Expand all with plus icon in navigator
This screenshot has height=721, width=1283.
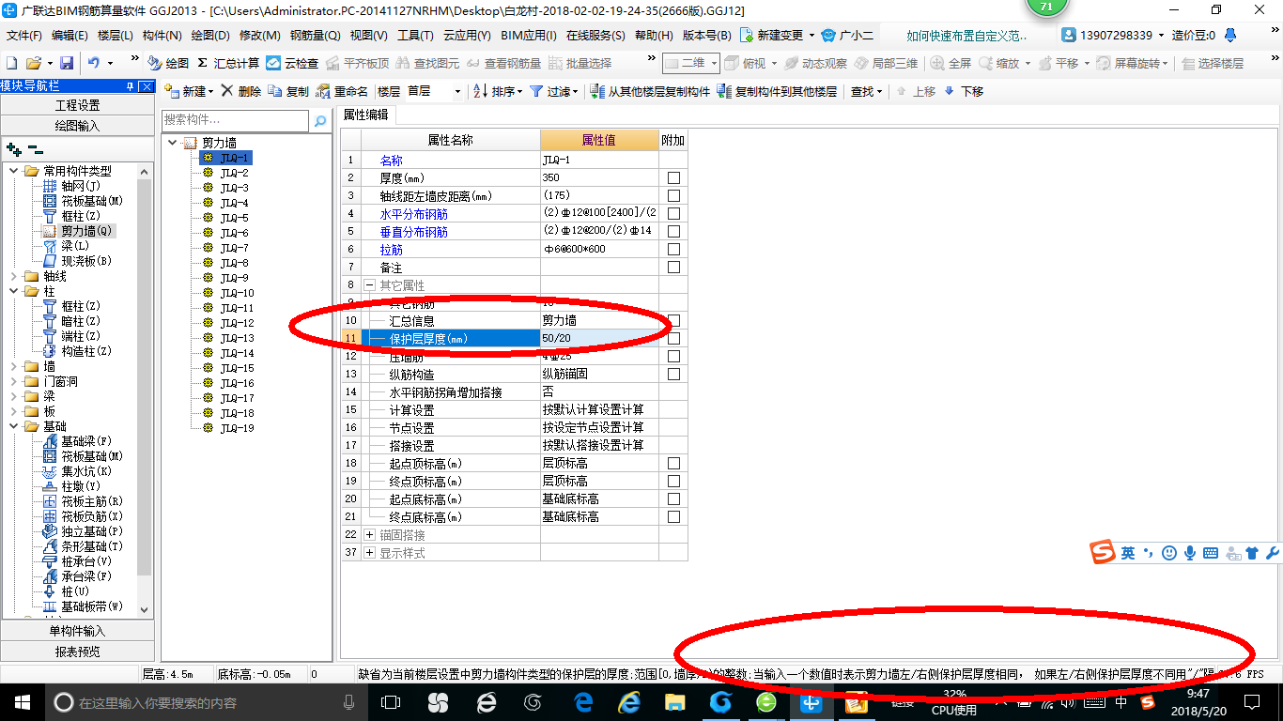(x=14, y=149)
